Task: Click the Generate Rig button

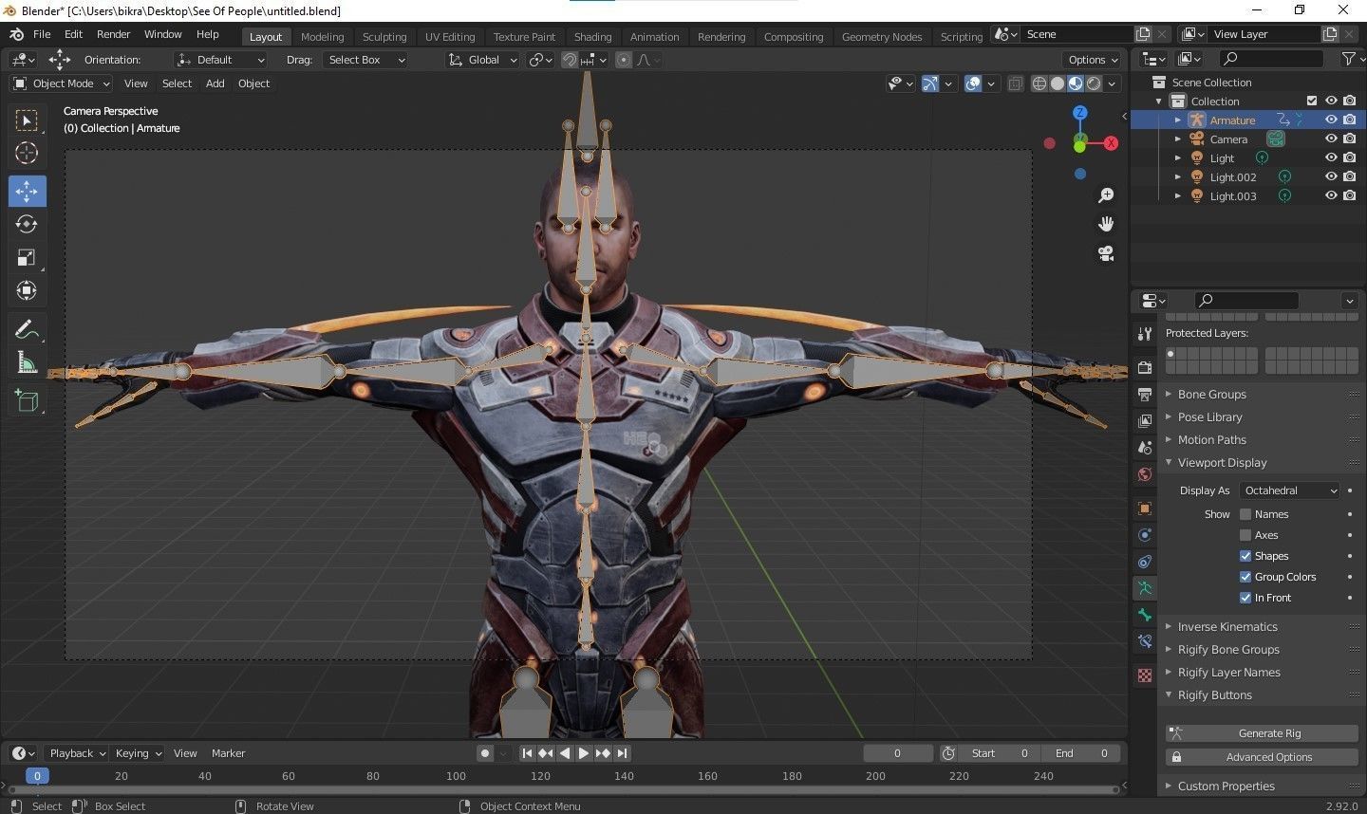Action: coord(1262,733)
